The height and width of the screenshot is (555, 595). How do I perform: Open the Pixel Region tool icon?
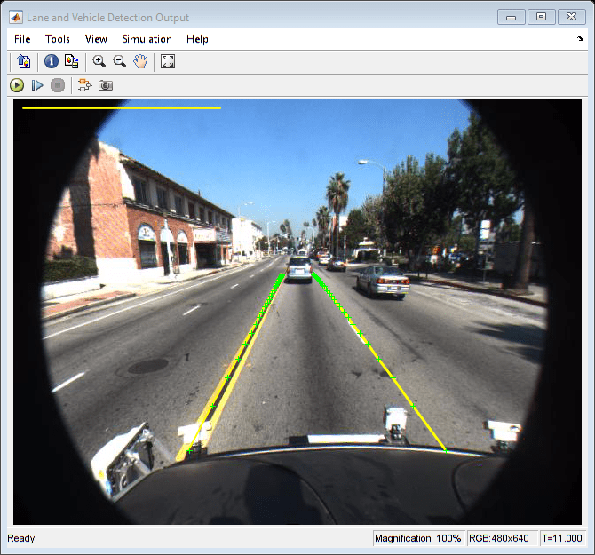click(71, 61)
